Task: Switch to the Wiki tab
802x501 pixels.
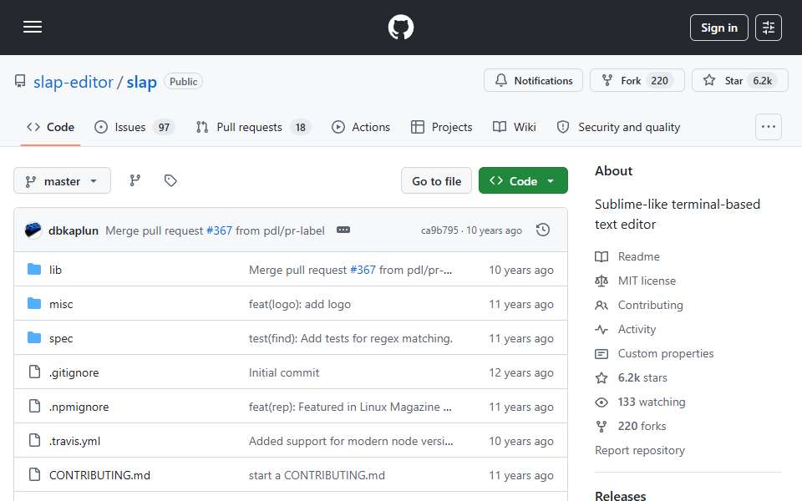Action: click(514, 127)
